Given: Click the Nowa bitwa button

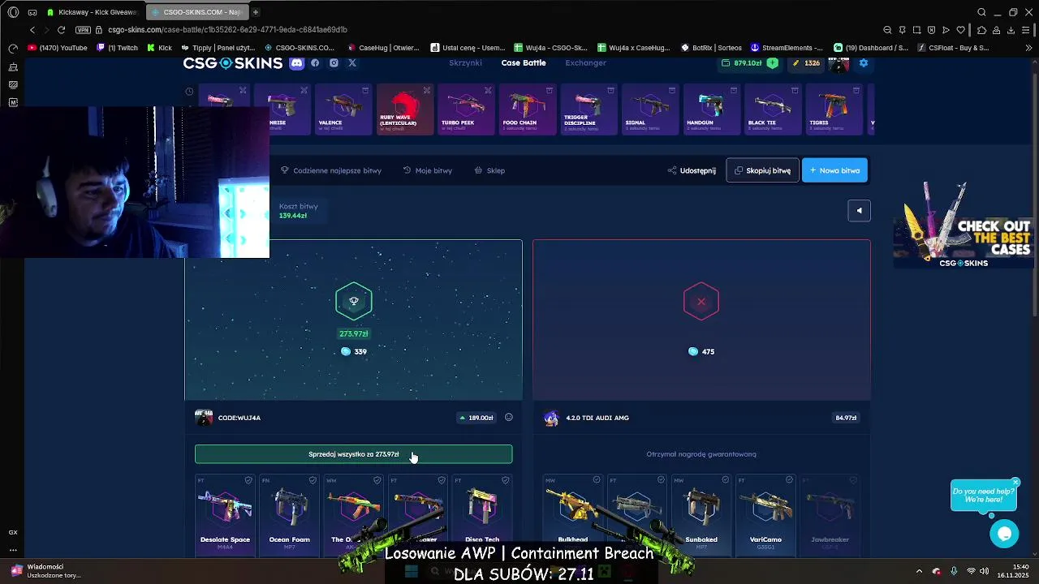Looking at the screenshot, I should click(x=834, y=170).
